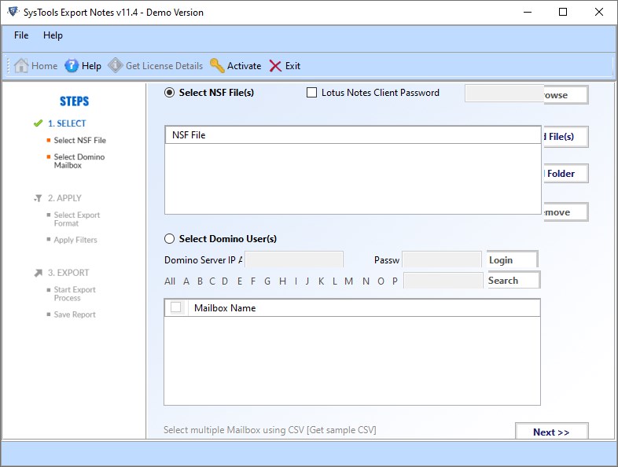Open the Get sample CSV link
The height and width of the screenshot is (467, 618).
tap(342, 429)
